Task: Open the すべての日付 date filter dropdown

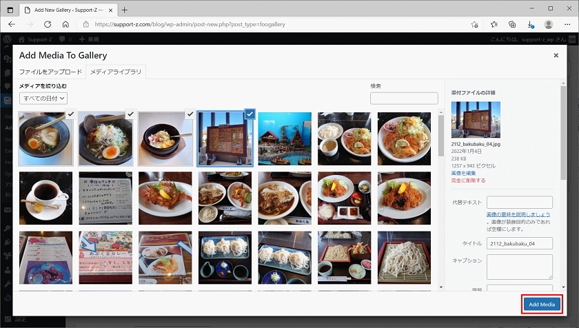Action: point(45,99)
